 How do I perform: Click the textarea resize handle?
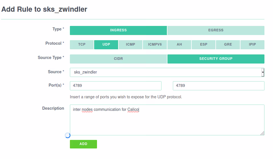coord(262,133)
